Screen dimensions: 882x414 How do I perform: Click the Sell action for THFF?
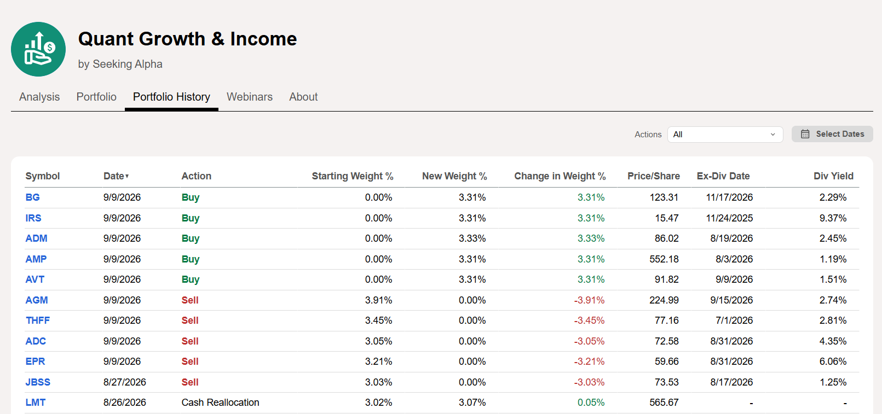click(190, 320)
